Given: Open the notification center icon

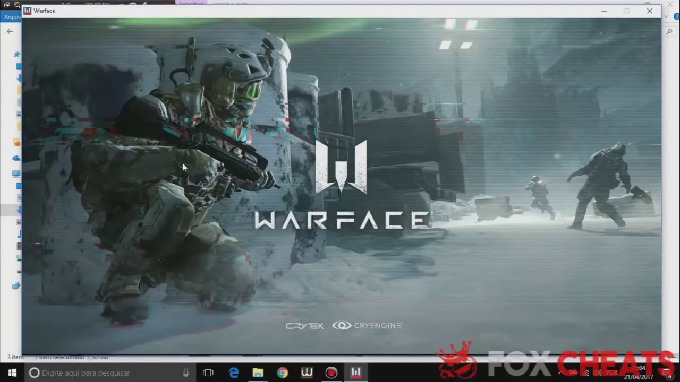Looking at the screenshot, I should 670,377.
